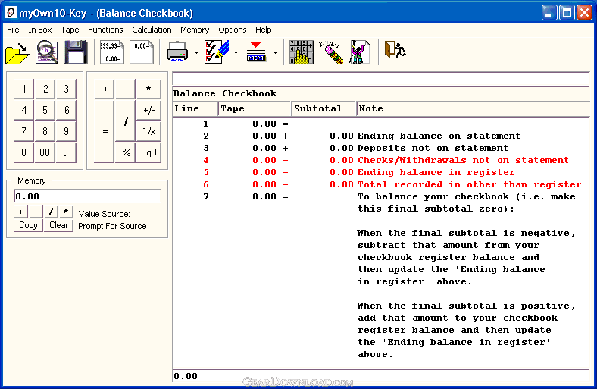
Task: Click the single 0 keypad button
Action: point(23,152)
